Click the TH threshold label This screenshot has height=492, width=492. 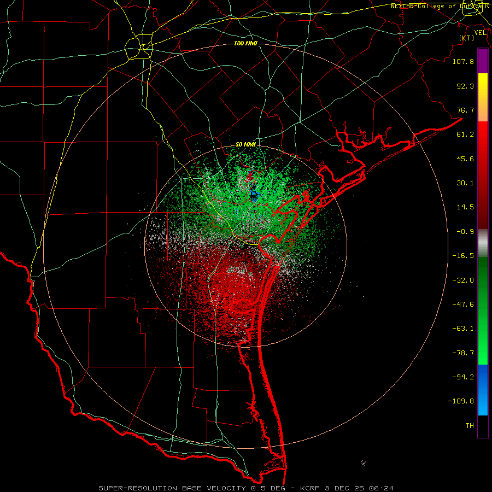click(x=470, y=426)
